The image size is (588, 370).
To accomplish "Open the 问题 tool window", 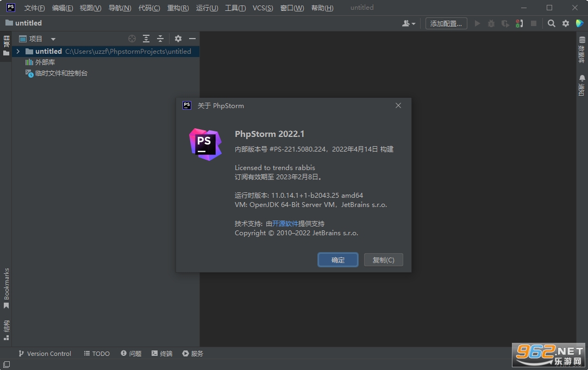I will (x=131, y=354).
